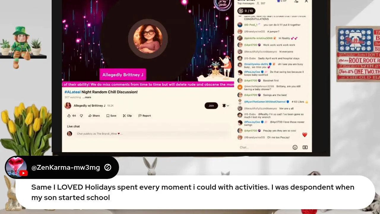The height and width of the screenshot is (214, 380).
Task: Click the Chat... message input field
Action: coord(264,147)
